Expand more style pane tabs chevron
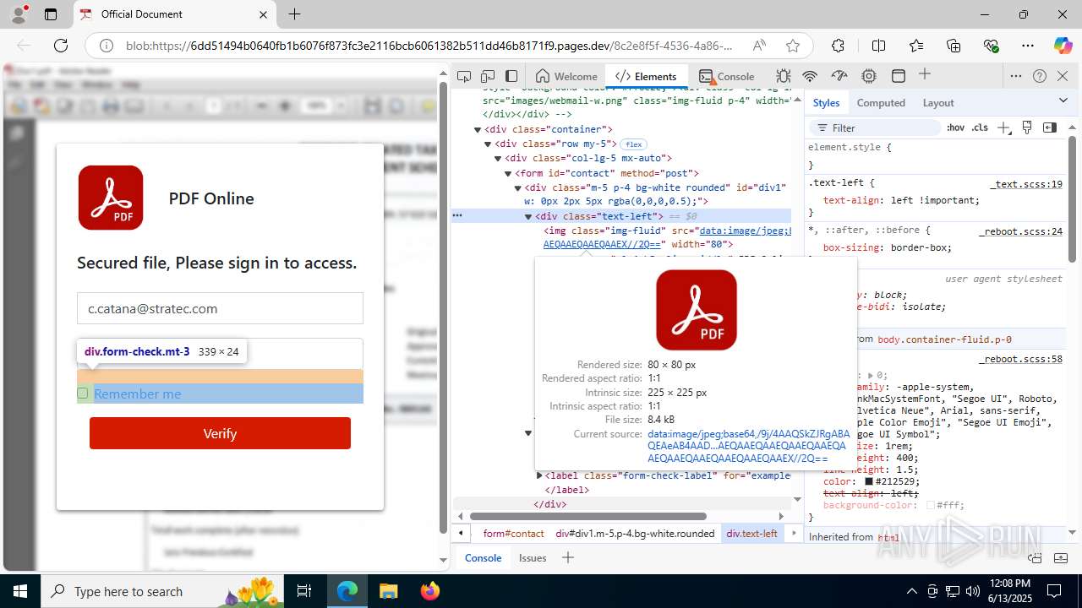Screen dimensions: 1082x608 coord(1063,100)
